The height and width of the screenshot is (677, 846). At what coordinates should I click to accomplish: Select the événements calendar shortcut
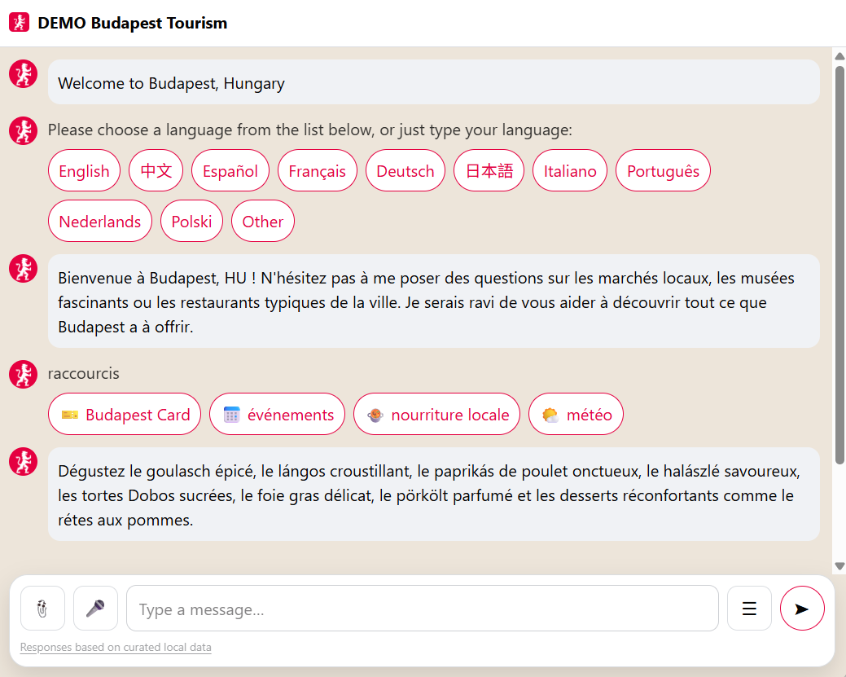(277, 415)
